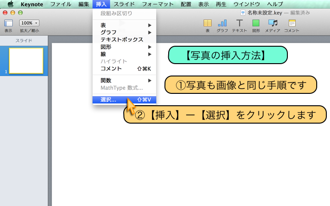
Task: Close the open 挿入 menu in menu bar
Action: coord(101,4)
